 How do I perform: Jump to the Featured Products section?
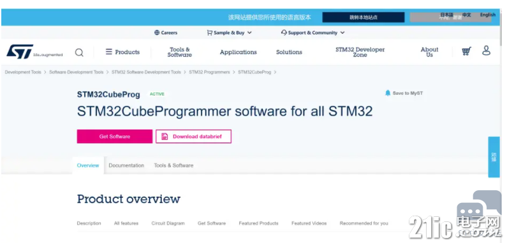(x=258, y=223)
